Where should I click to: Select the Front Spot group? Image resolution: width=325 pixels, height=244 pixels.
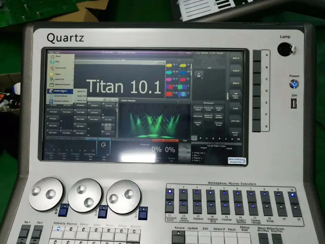53,112
